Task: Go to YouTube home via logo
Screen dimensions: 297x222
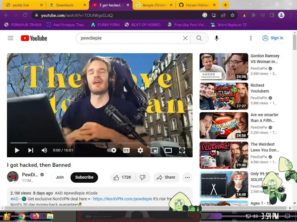Action: click(34, 38)
